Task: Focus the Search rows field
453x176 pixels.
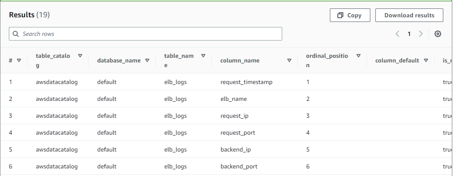Action: pos(148,34)
